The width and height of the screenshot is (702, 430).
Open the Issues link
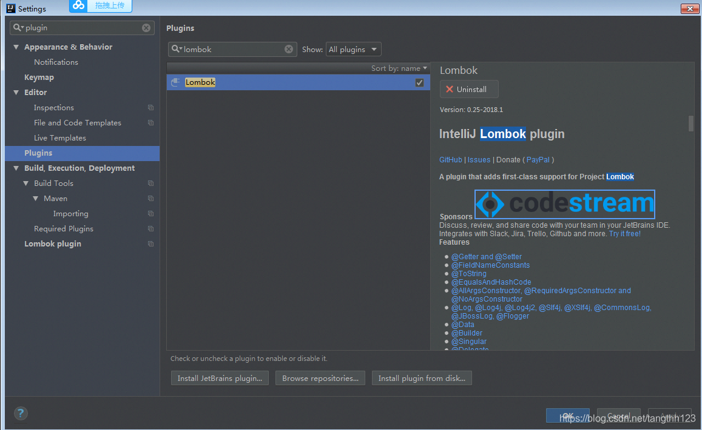click(x=479, y=159)
